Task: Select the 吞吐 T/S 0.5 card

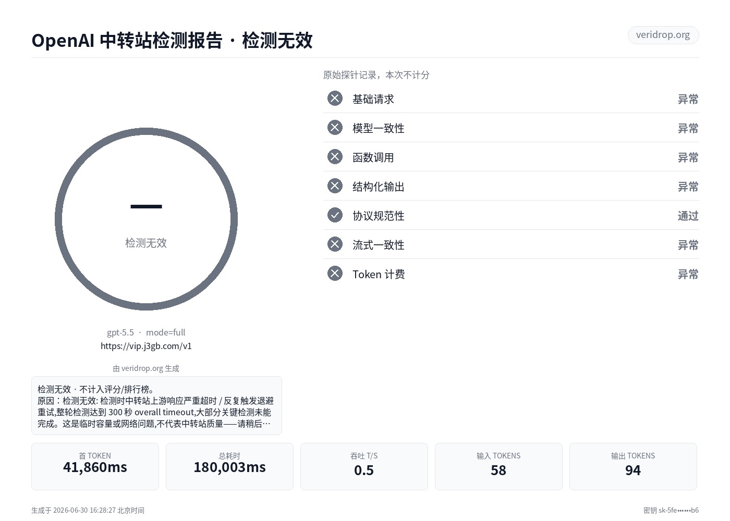Action: pos(364,466)
